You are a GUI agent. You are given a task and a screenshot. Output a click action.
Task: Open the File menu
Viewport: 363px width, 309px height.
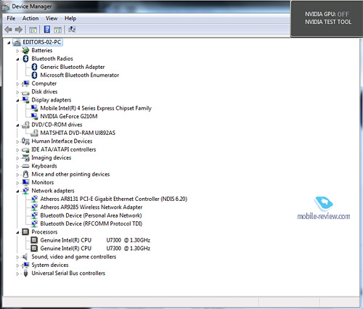tap(11, 18)
